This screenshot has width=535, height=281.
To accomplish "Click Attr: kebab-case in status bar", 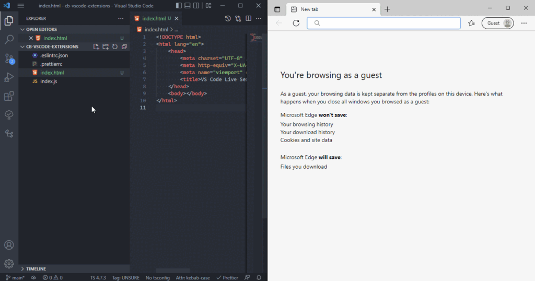I will [193, 277].
